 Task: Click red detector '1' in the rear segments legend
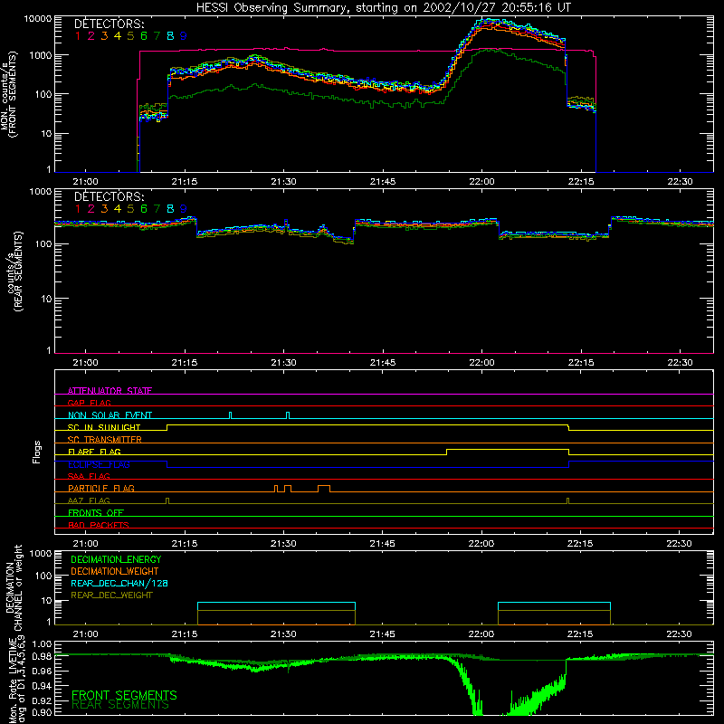[x=78, y=209]
